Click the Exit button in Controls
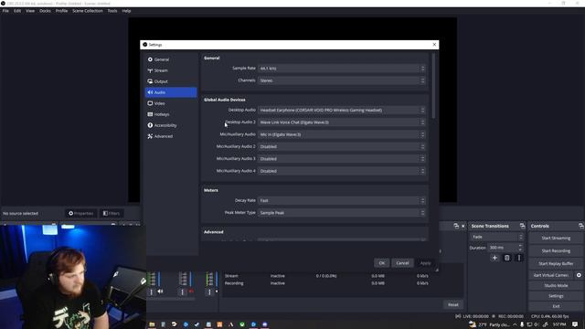 click(x=556, y=306)
